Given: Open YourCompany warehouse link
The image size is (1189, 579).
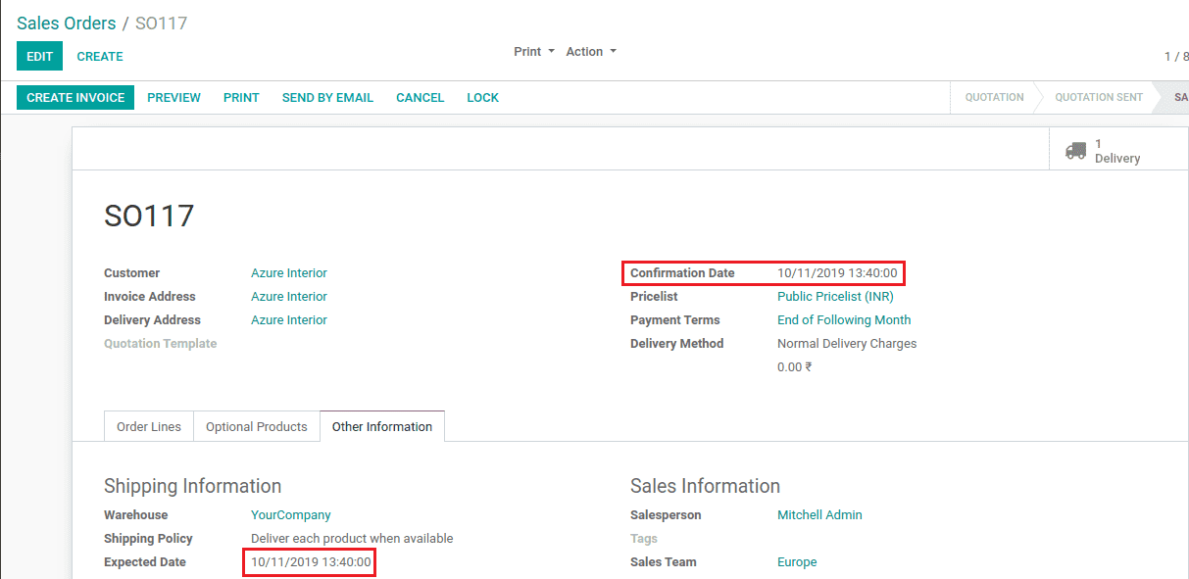Looking at the screenshot, I should [x=291, y=515].
